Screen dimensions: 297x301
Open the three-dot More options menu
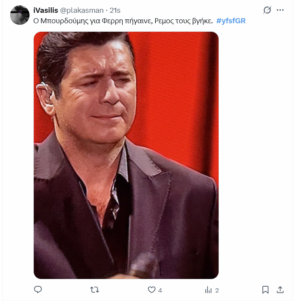click(x=280, y=10)
